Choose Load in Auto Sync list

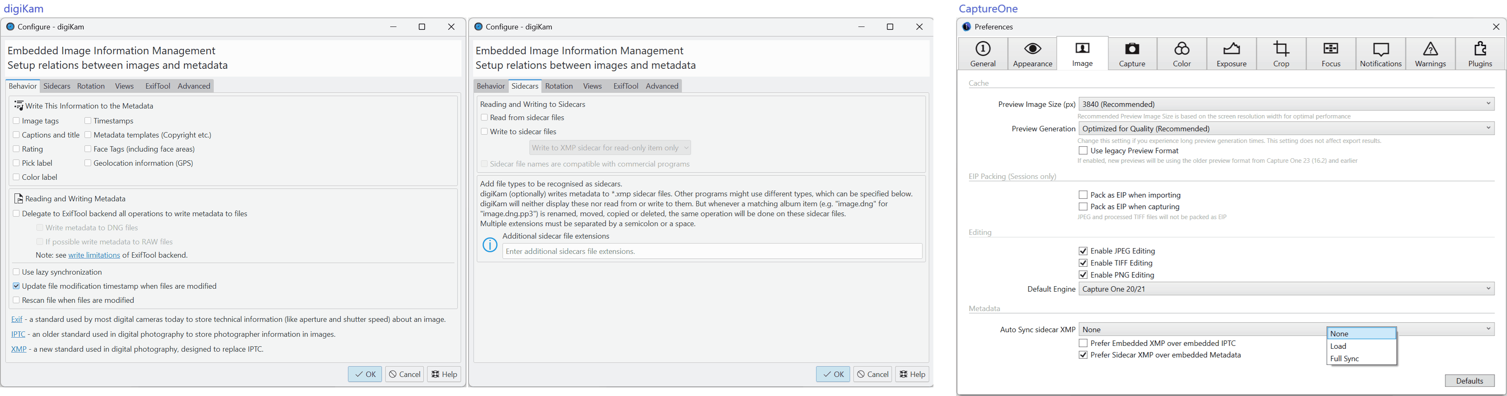[x=1361, y=346]
